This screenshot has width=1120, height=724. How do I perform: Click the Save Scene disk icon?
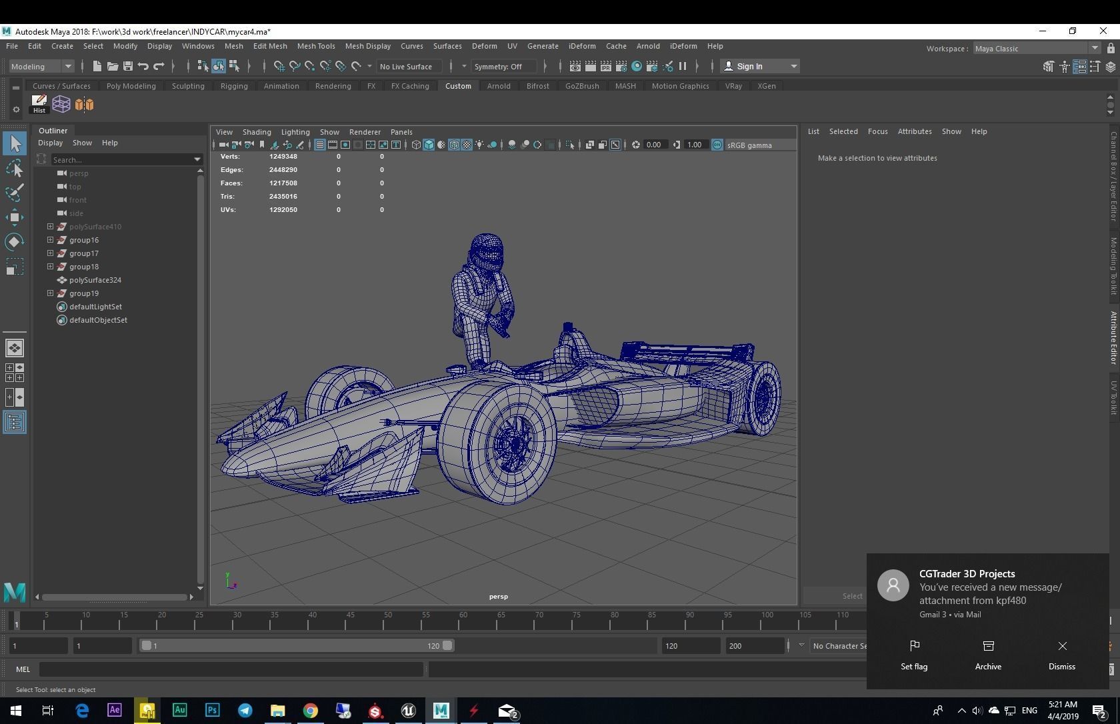pos(127,66)
